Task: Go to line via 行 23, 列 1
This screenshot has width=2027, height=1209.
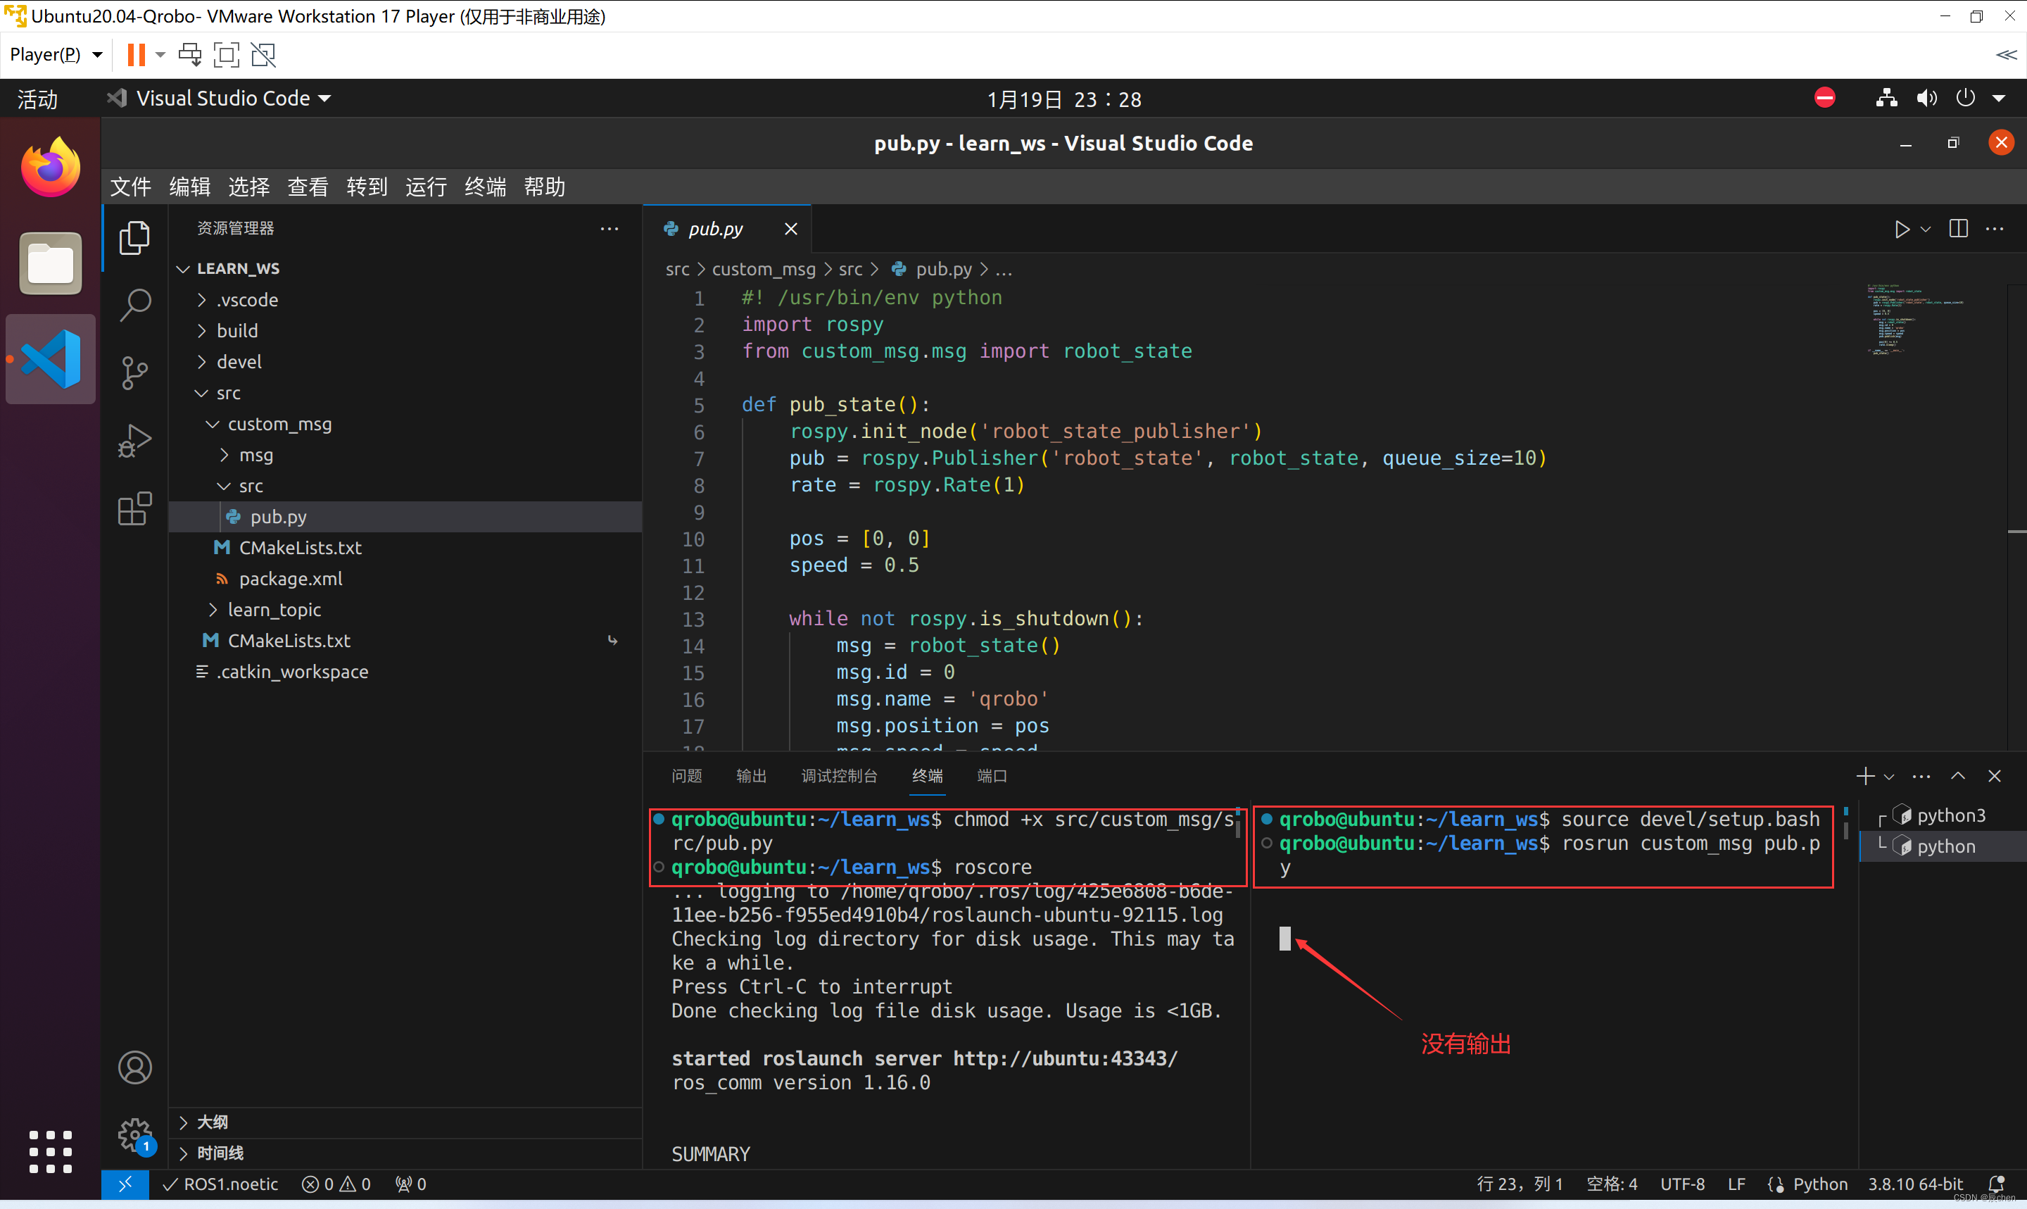Action: pos(1519,1184)
